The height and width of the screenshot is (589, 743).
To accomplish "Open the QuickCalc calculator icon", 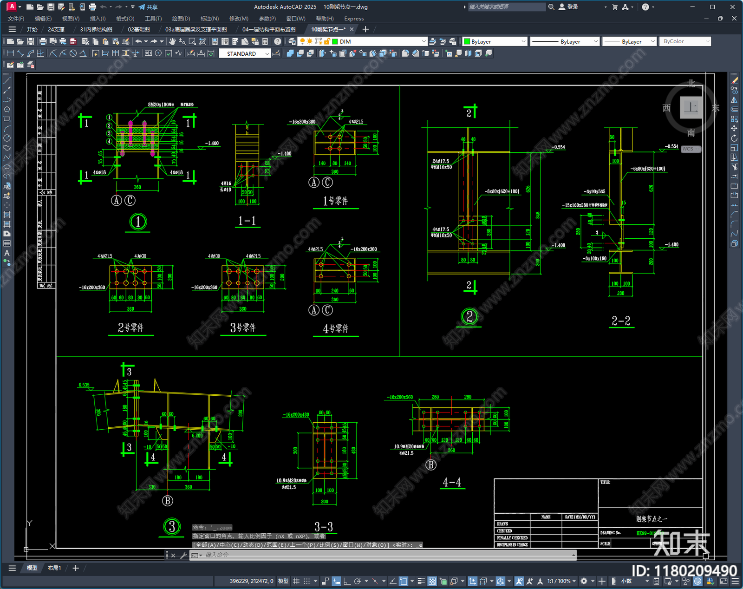I will click(x=265, y=41).
